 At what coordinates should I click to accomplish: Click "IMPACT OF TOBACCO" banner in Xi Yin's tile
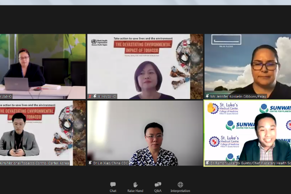click(x=142, y=50)
